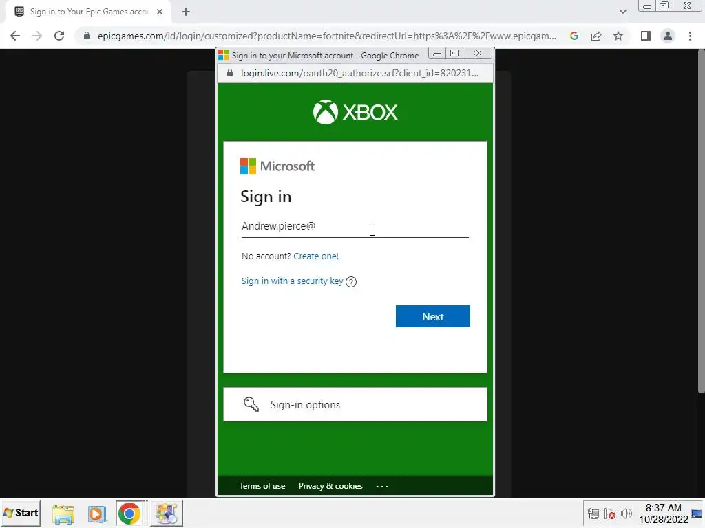This screenshot has width=705, height=528.
Task: Click the Sign in heading text
Action: pyautogui.click(x=266, y=197)
